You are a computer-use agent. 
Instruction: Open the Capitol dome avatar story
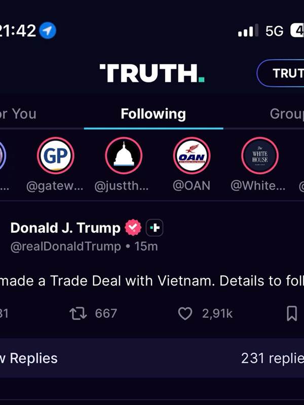tap(124, 156)
